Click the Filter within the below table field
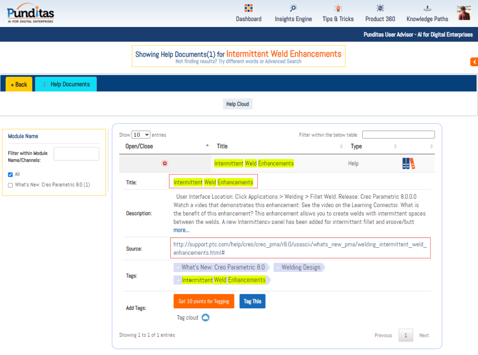Image resolution: width=478 pixels, height=355 pixels. point(398,135)
